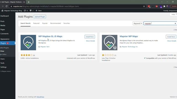Switch to the Recommended tab

click(55, 23)
